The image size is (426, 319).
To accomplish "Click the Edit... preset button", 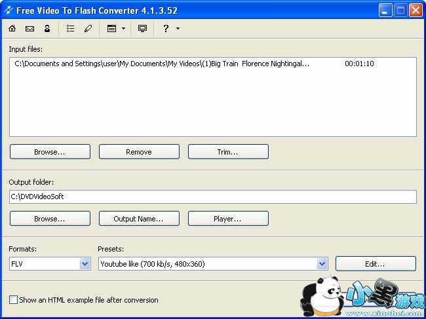I will tap(376, 264).
